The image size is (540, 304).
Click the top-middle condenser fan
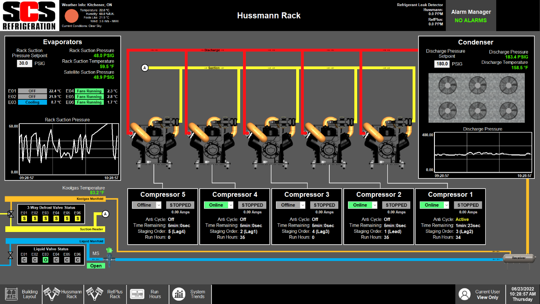pos(478,85)
